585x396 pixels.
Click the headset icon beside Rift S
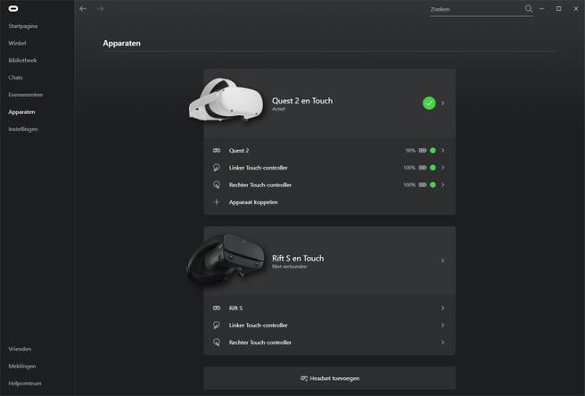(217, 308)
